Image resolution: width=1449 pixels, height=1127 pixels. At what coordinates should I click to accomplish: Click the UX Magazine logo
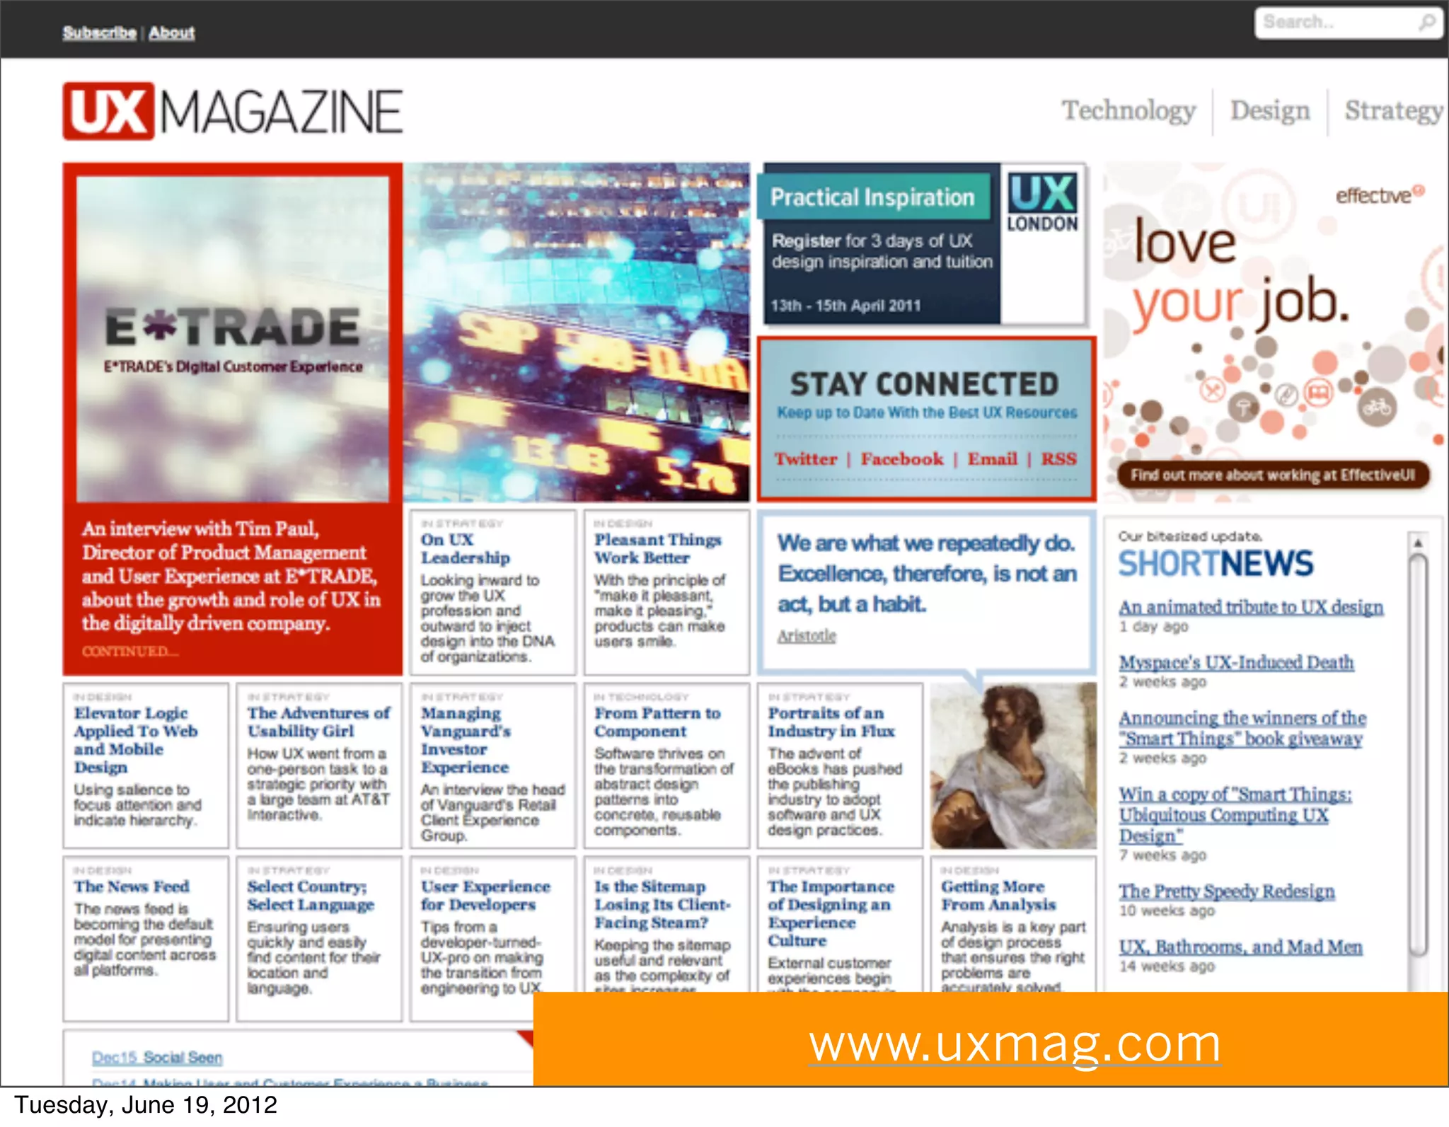click(232, 111)
